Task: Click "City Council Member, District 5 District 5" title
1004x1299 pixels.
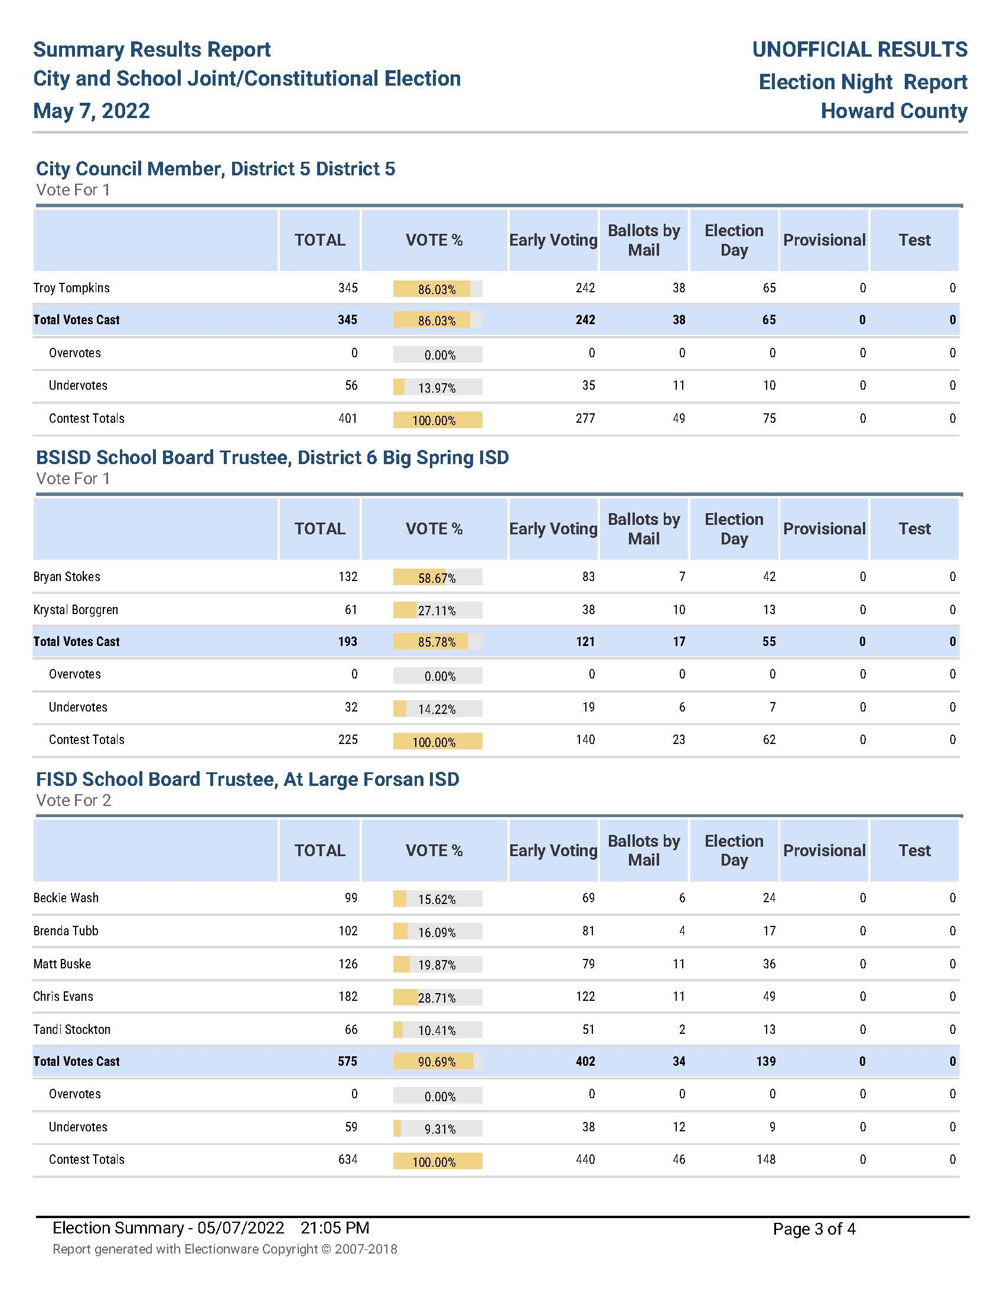Action: pos(216,169)
